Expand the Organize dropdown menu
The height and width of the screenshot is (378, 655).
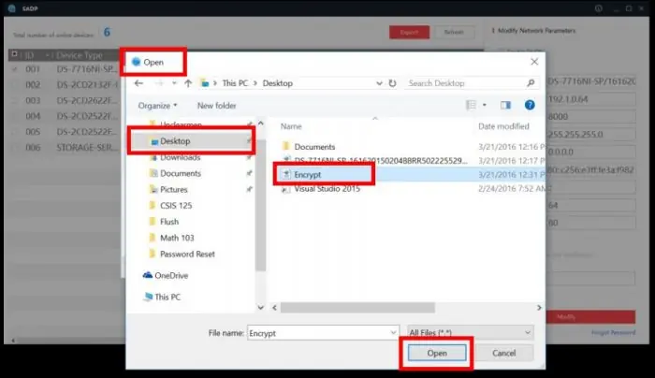[x=157, y=106]
